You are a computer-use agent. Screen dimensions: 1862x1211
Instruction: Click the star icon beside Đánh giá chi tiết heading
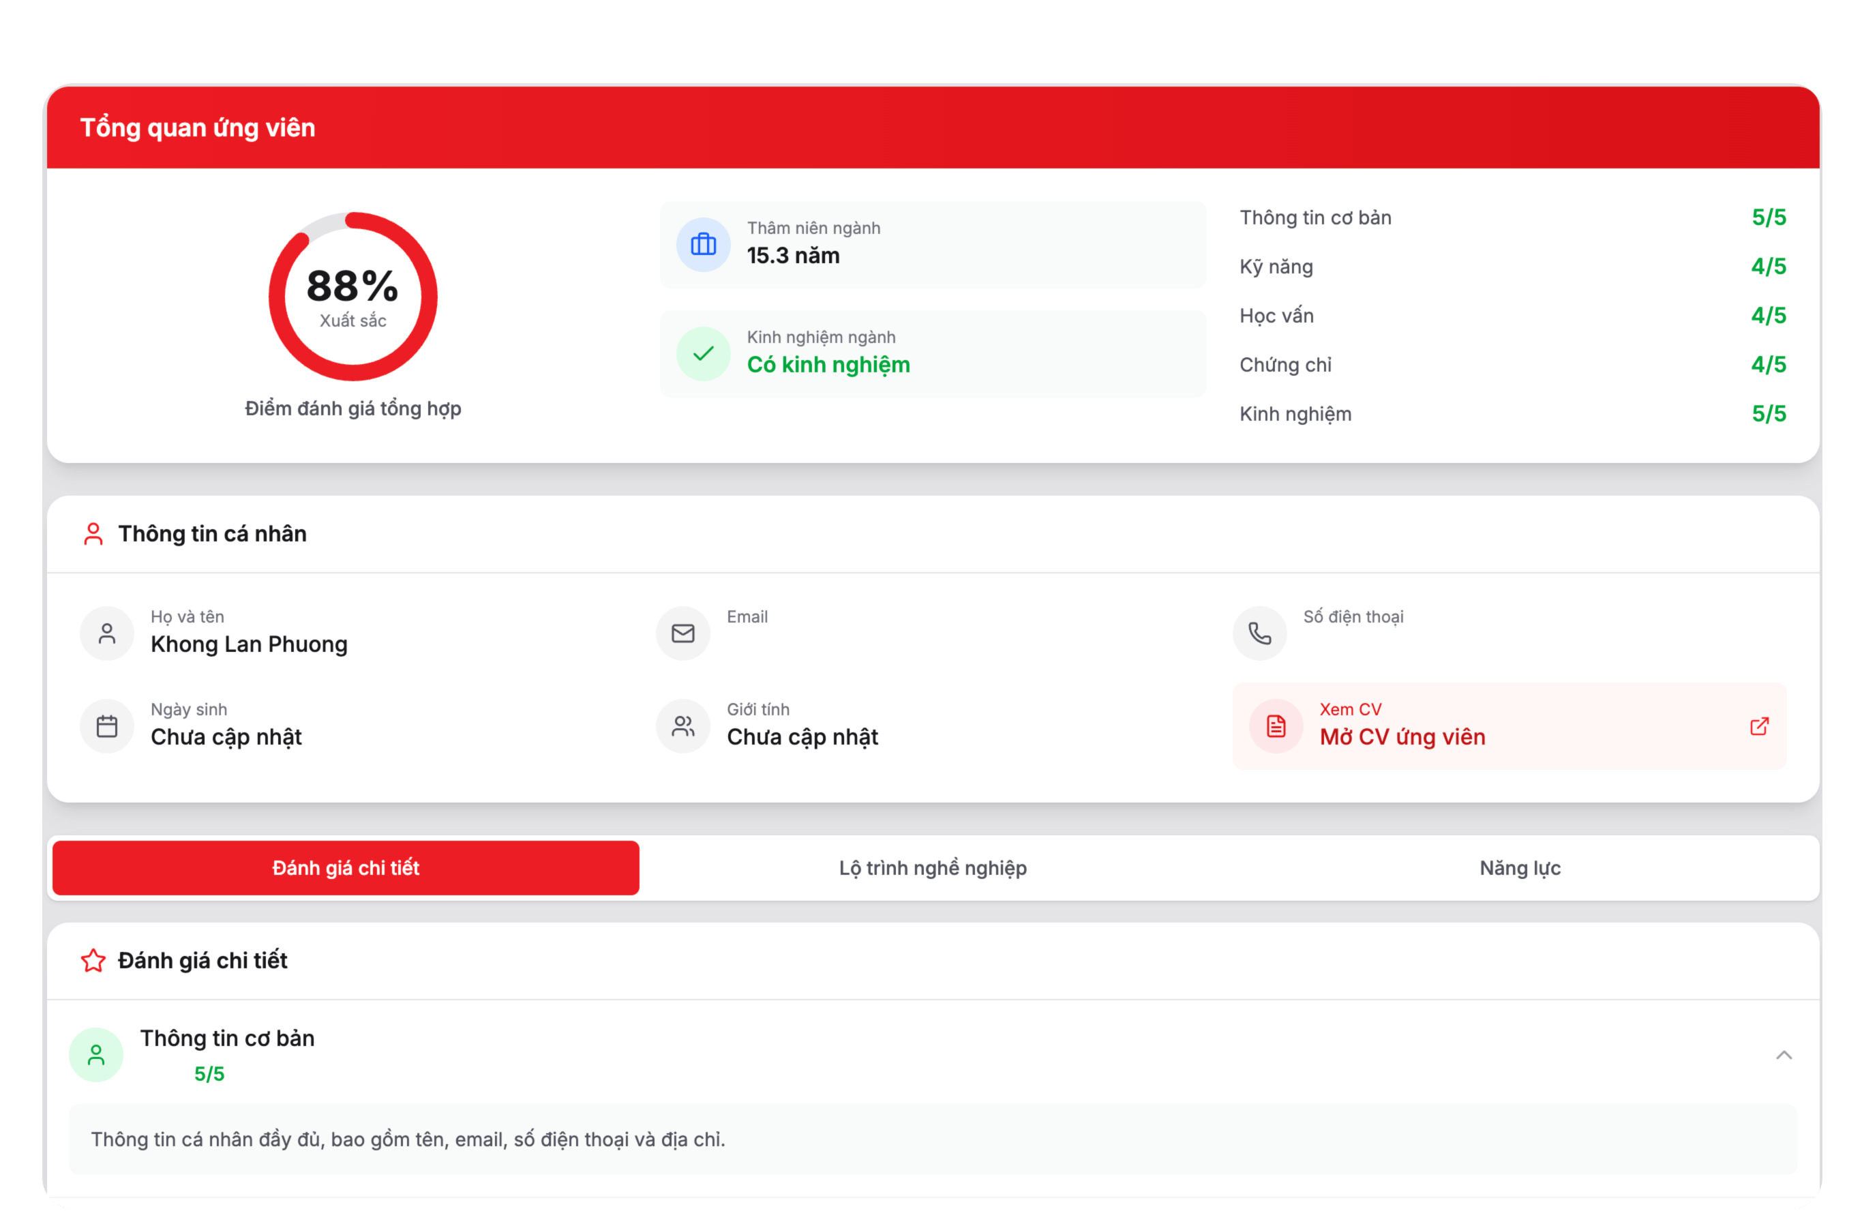pyautogui.click(x=93, y=961)
